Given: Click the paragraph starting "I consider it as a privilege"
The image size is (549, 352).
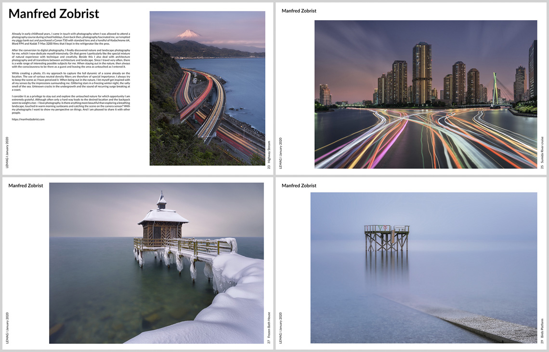Looking at the screenshot, I should [71, 104].
